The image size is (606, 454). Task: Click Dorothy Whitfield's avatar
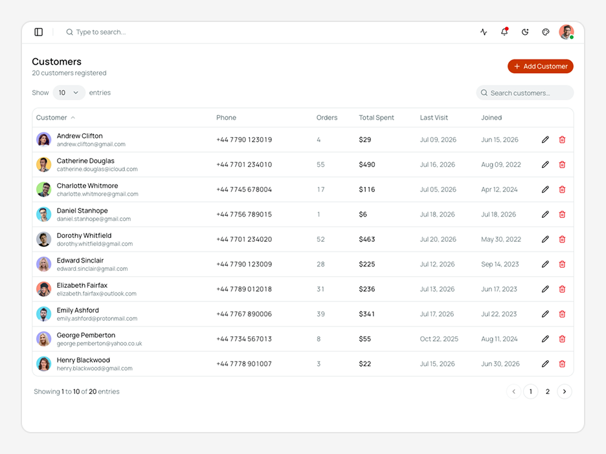tap(43, 239)
